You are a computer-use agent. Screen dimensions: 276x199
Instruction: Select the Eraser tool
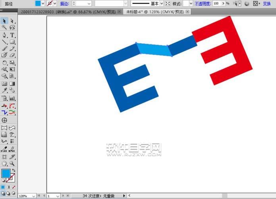point(12,55)
